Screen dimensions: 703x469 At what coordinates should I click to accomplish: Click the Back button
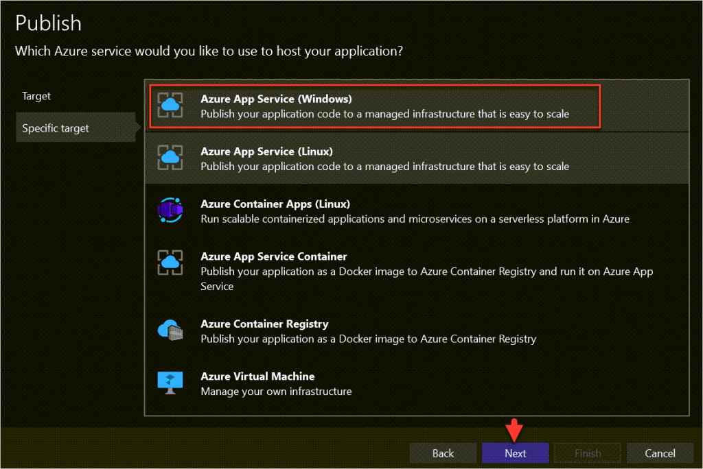pos(443,453)
